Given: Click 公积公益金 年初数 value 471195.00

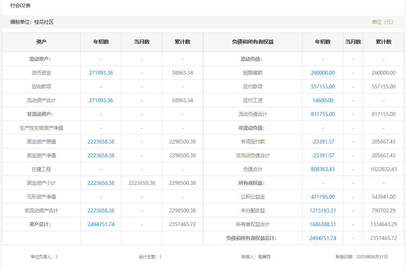Looking at the screenshot, I should 323,197.
